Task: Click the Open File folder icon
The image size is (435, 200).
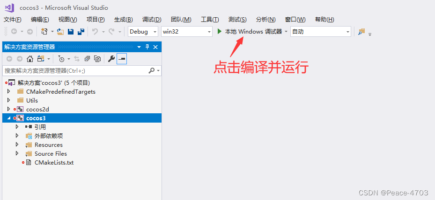Action: point(60,32)
